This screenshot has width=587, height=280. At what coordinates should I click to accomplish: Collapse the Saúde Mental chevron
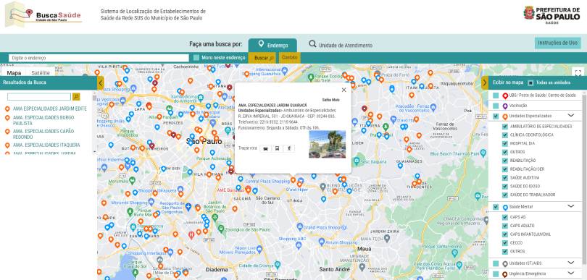pos(570,206)
